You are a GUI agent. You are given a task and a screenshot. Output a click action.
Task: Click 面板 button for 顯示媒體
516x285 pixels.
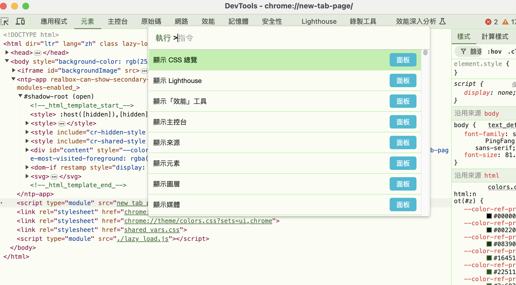click(403, 205)
